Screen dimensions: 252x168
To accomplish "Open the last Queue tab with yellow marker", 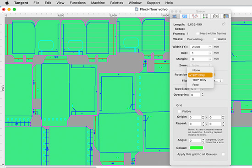I will click(x=226, y=16).
